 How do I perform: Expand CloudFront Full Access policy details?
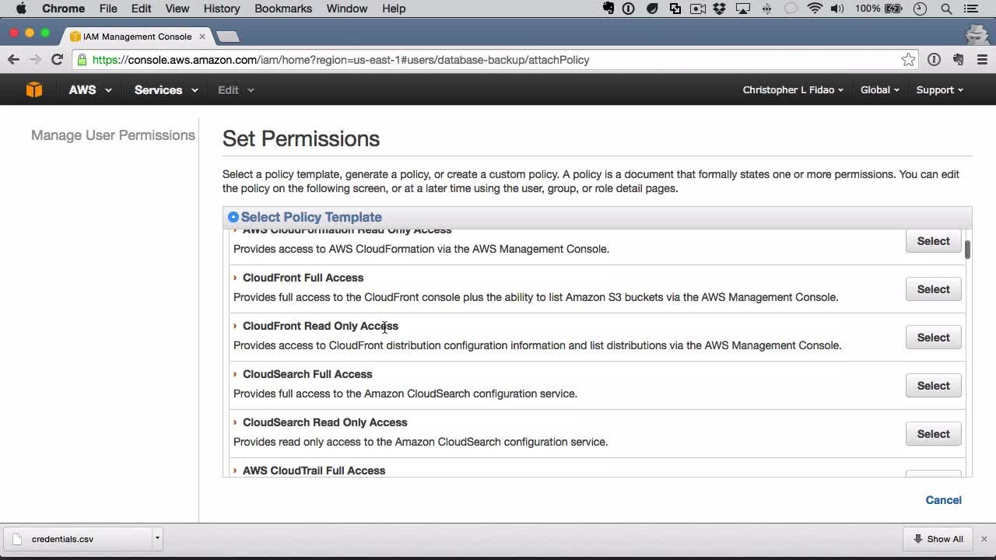(x=235, y=278)
